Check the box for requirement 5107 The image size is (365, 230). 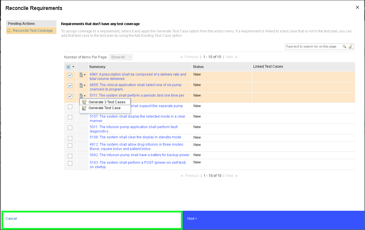coord(70,117)
